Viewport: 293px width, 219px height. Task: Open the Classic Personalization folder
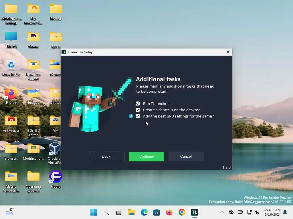(x=11, y=182)
